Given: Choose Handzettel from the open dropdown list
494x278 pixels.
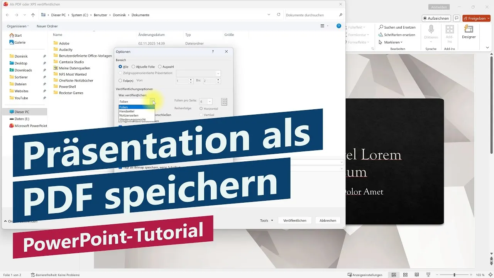Looking at the screenshot, I should click(128, 111).
